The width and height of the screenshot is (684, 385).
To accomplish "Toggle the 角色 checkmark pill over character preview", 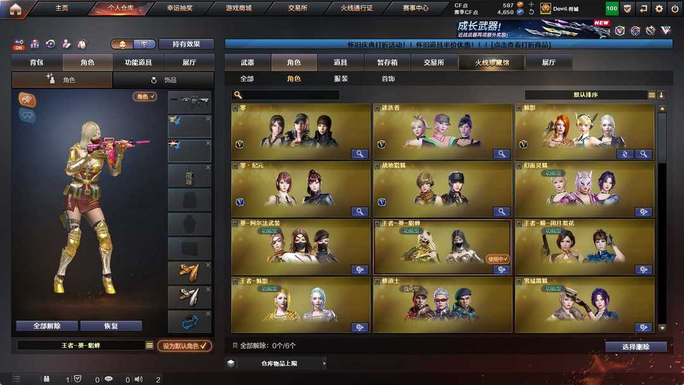I will (x=145, y=96).
